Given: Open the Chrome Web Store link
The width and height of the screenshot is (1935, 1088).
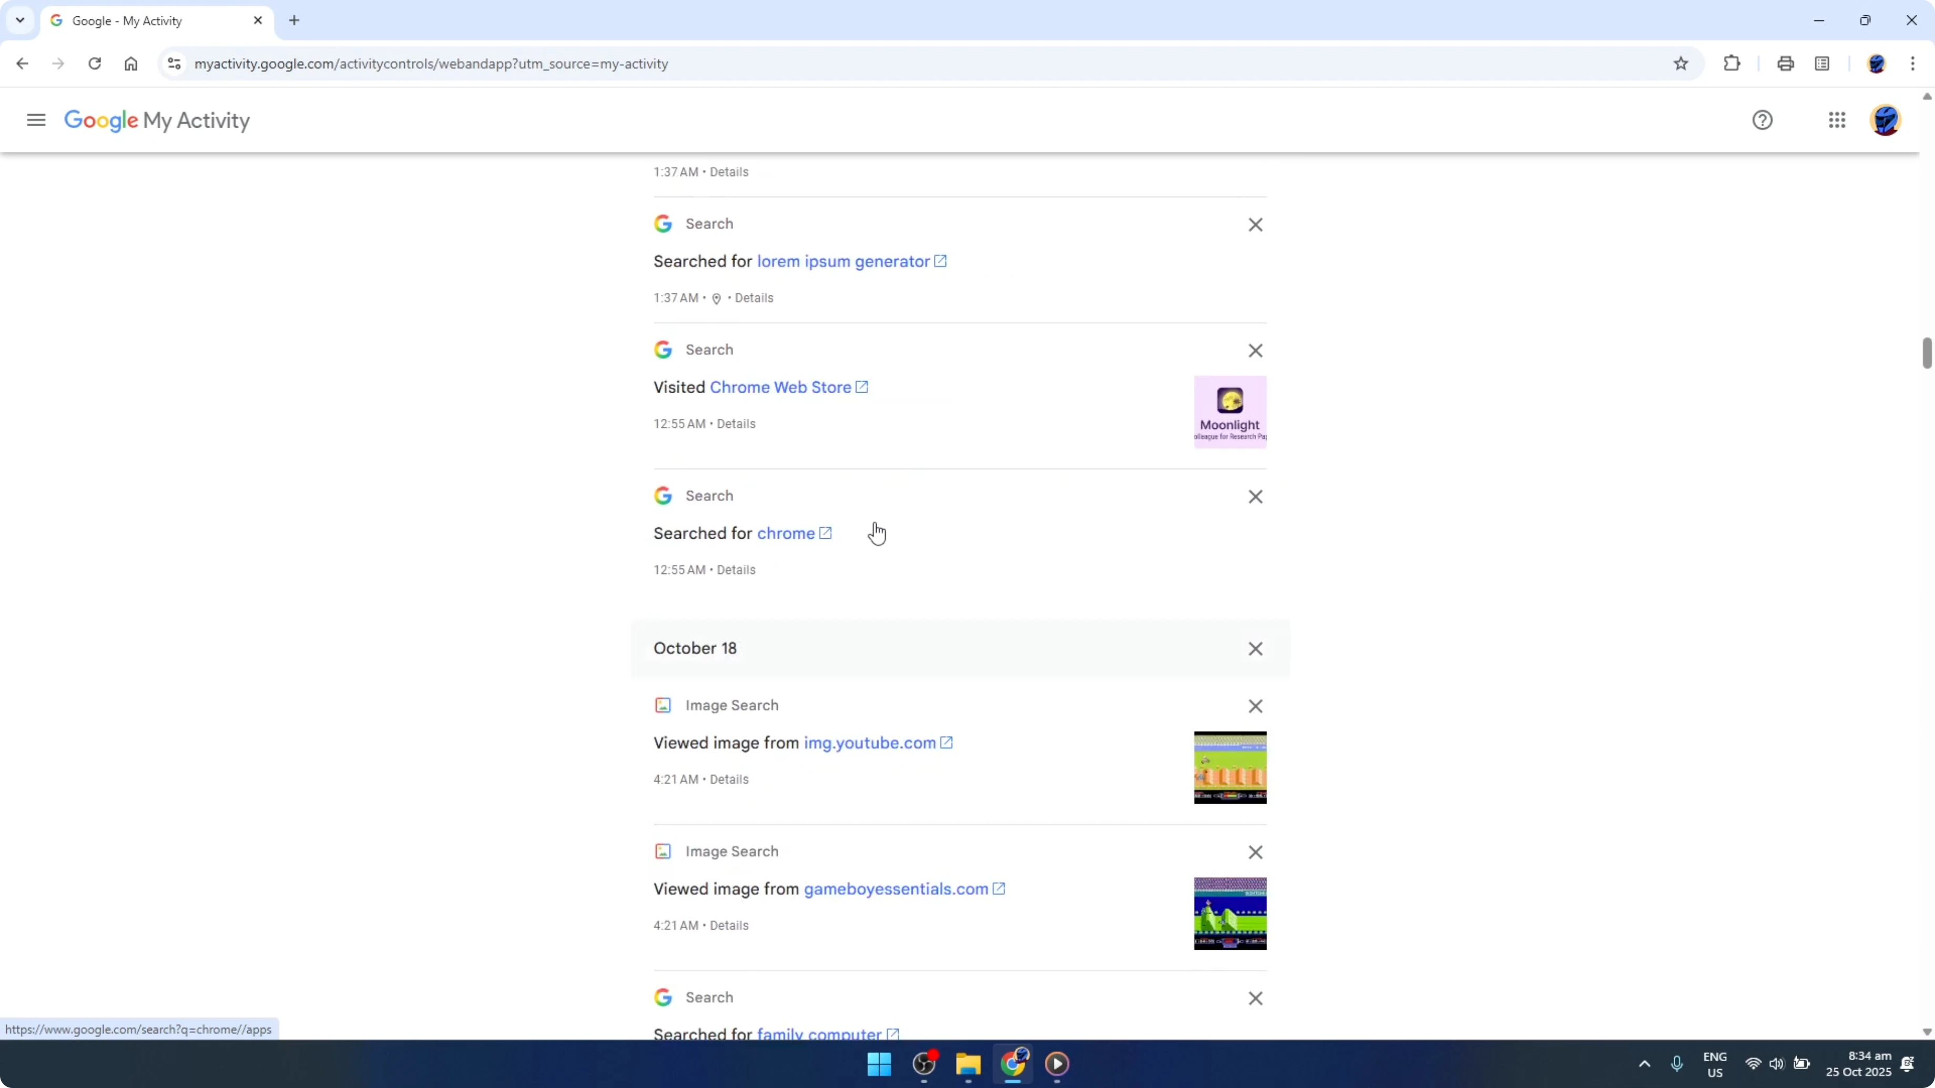Looking at the screenshot, I should point(780,387).
